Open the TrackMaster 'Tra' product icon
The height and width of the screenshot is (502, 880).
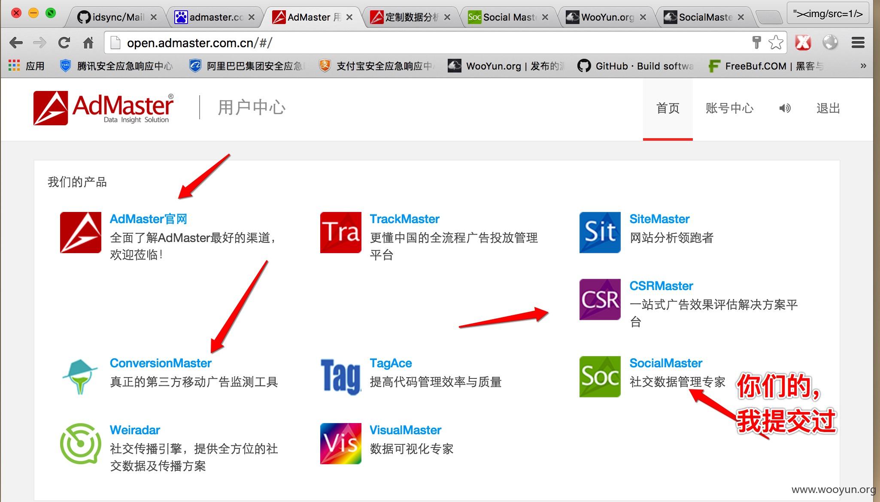(x=341, y=233)
